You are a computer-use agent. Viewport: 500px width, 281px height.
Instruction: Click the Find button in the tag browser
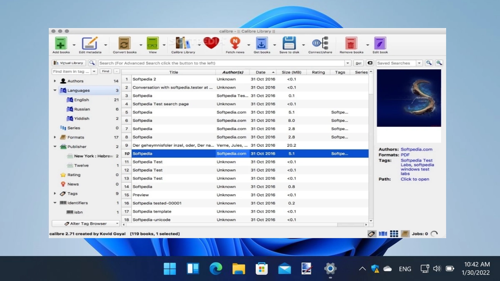pos(105,71)
